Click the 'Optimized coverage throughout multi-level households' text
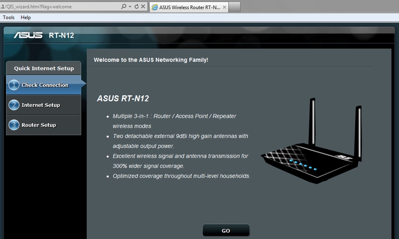The width and height of the screenshot is (399, 239). coord(181,176)
